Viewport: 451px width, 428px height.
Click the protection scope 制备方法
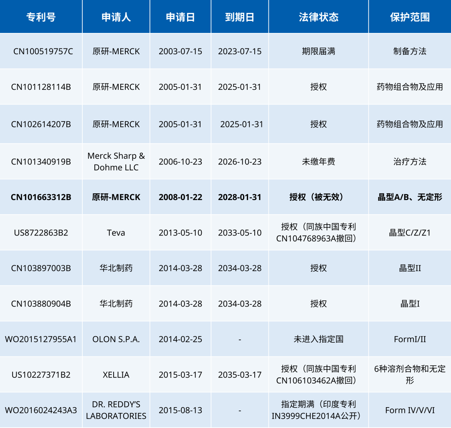[x=410, y=51]
